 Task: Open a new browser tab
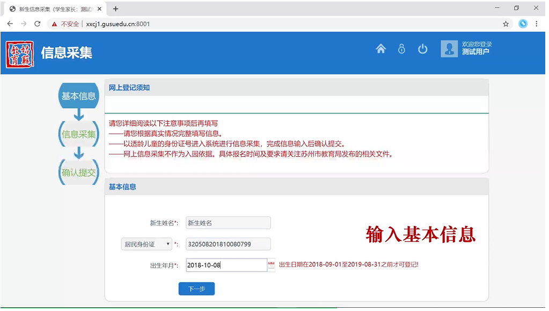[115, 9]
